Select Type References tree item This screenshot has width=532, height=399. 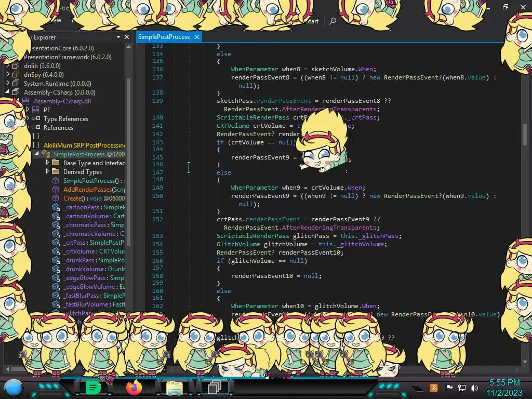[x=66, y=118]
